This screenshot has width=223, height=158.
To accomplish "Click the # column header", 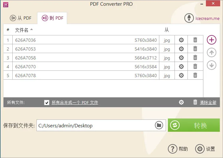I will [8, 30].
